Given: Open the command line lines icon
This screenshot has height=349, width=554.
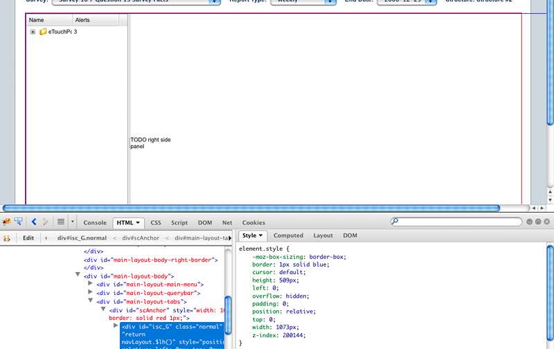Looking at the screenshot, I should point(61,222).
